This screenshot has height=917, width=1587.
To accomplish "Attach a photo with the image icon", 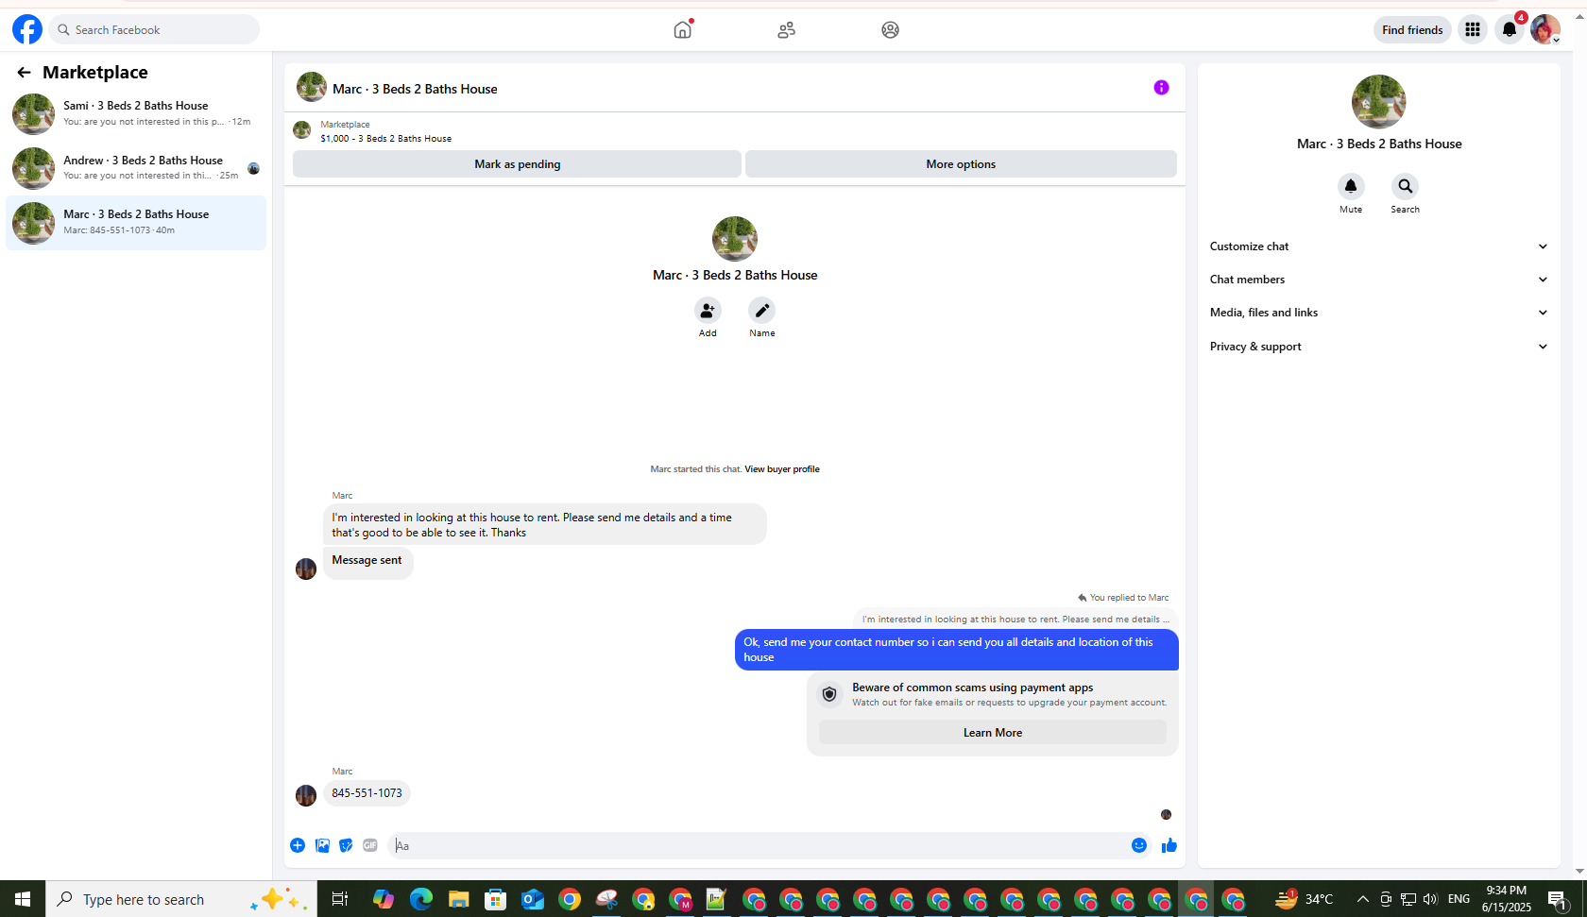I will tap(322, 845).
